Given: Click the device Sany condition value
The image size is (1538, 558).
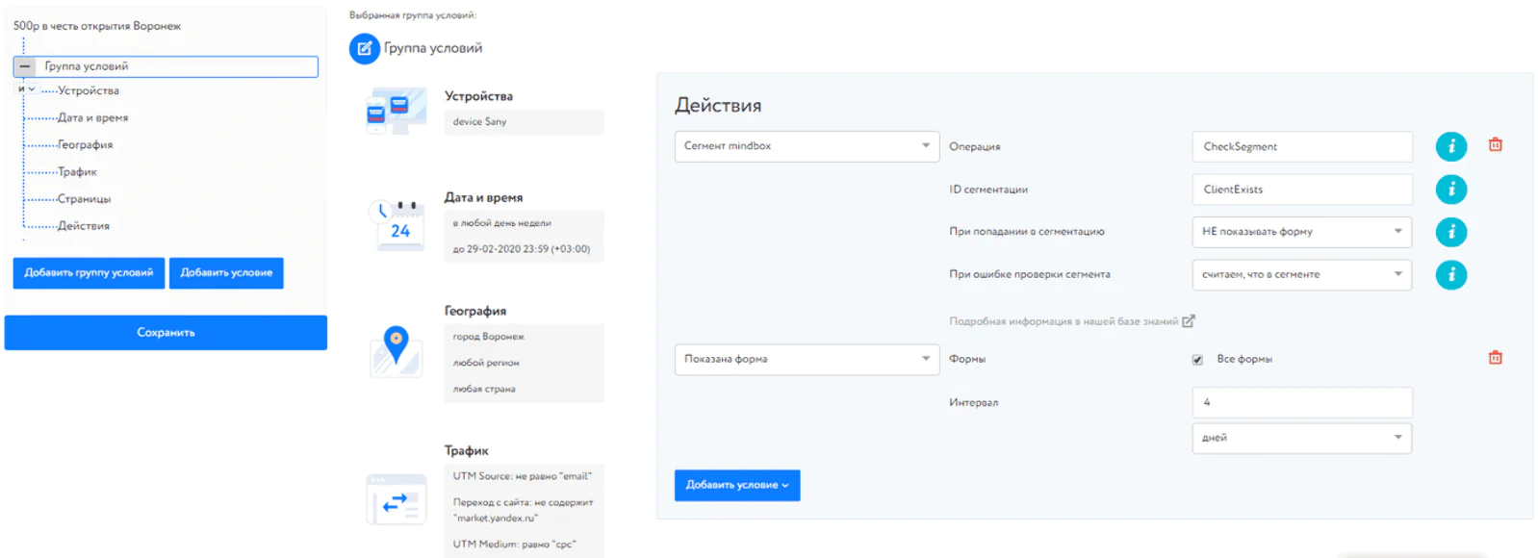Looking at the screenshot, I should (479, 122).
